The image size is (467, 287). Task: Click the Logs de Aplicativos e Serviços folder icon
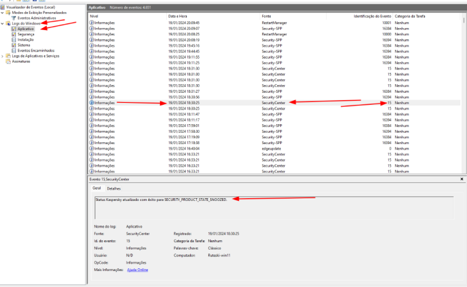pyautogui.click(x=8, y=55)
